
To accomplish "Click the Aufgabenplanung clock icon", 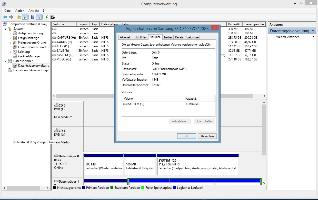I will 15,33.
